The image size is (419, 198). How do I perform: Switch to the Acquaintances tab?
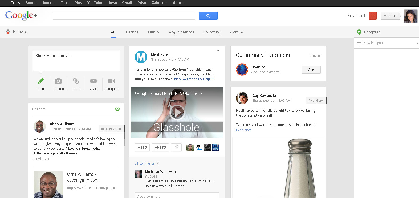click(x=181, y=32)
